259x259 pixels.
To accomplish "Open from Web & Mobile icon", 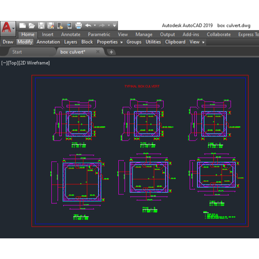I will point(60,26).
